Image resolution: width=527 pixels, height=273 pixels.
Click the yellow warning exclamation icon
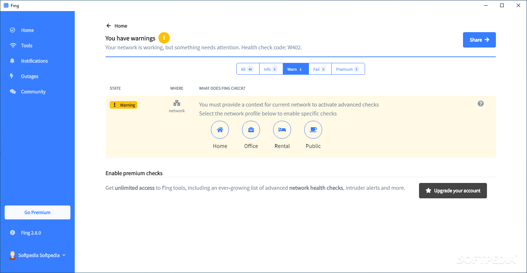tap(164, 38)
